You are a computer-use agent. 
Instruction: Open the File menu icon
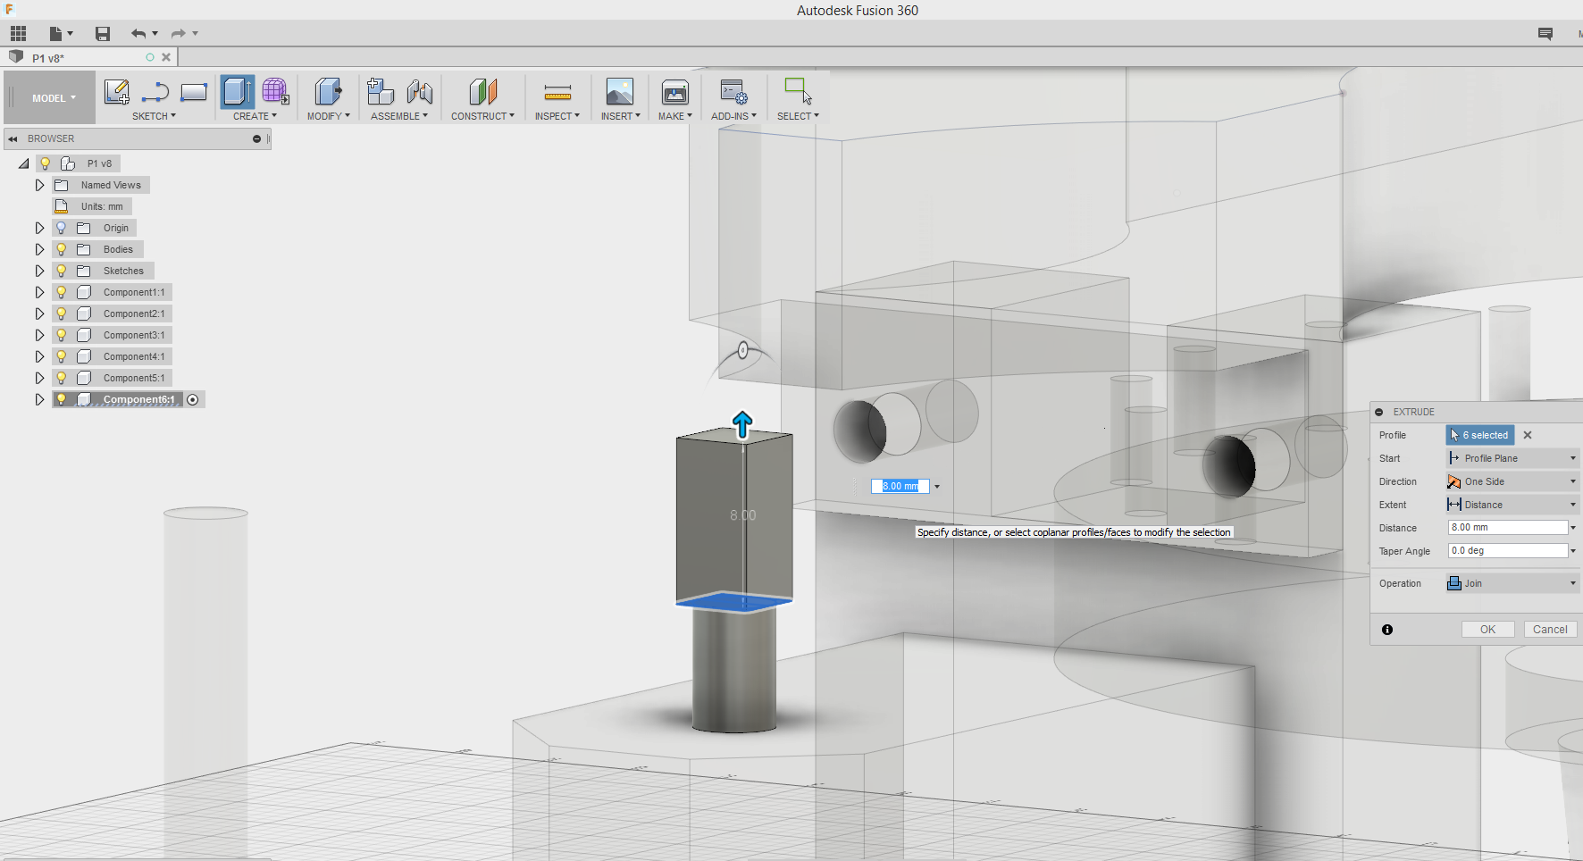tap(60, 34)
